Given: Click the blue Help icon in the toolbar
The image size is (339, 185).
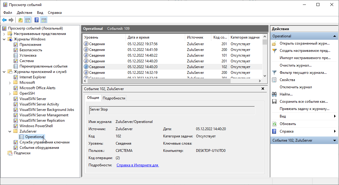Looking at the screenshot, I should coord(36,20).
